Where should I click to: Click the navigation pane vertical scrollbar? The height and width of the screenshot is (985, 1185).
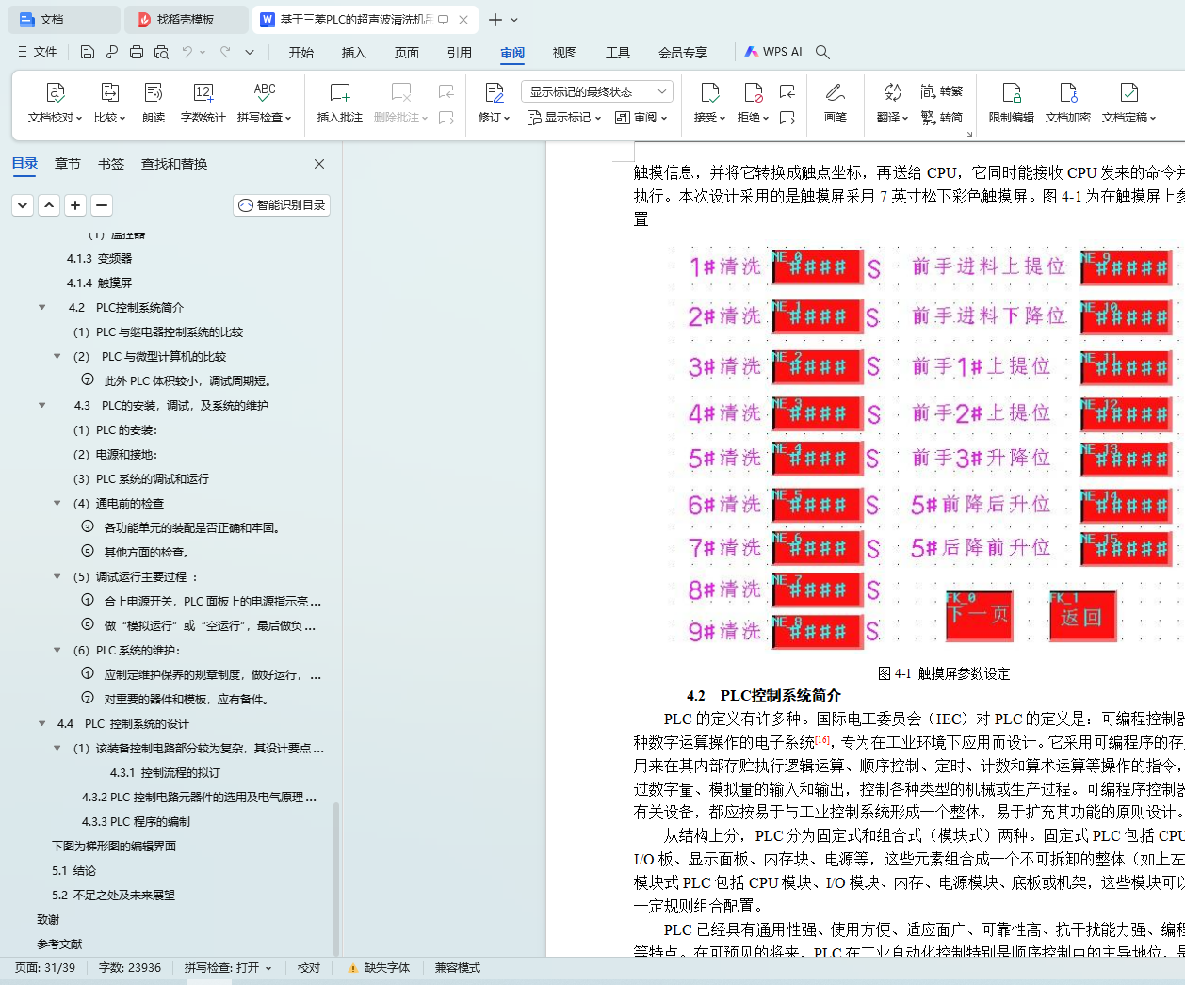pyautogui.click(x=336, y=878)
